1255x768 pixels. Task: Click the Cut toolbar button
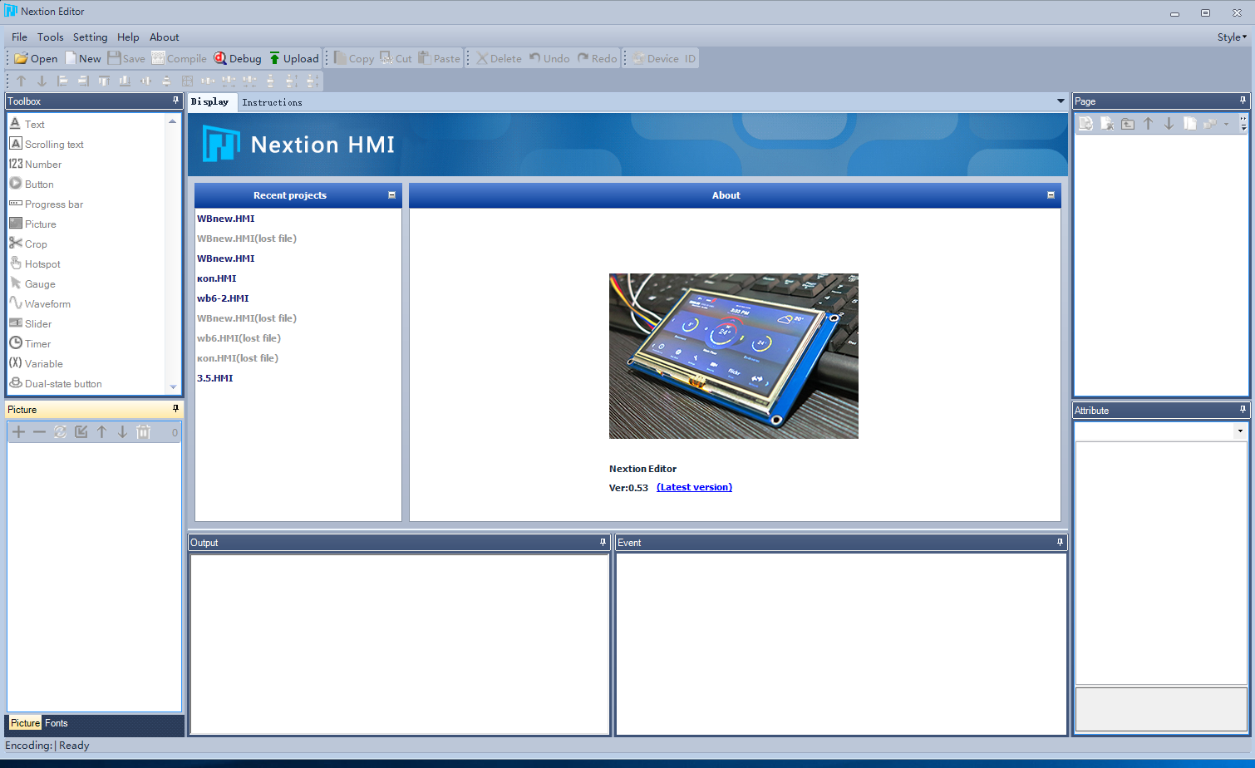pos(396,58)
